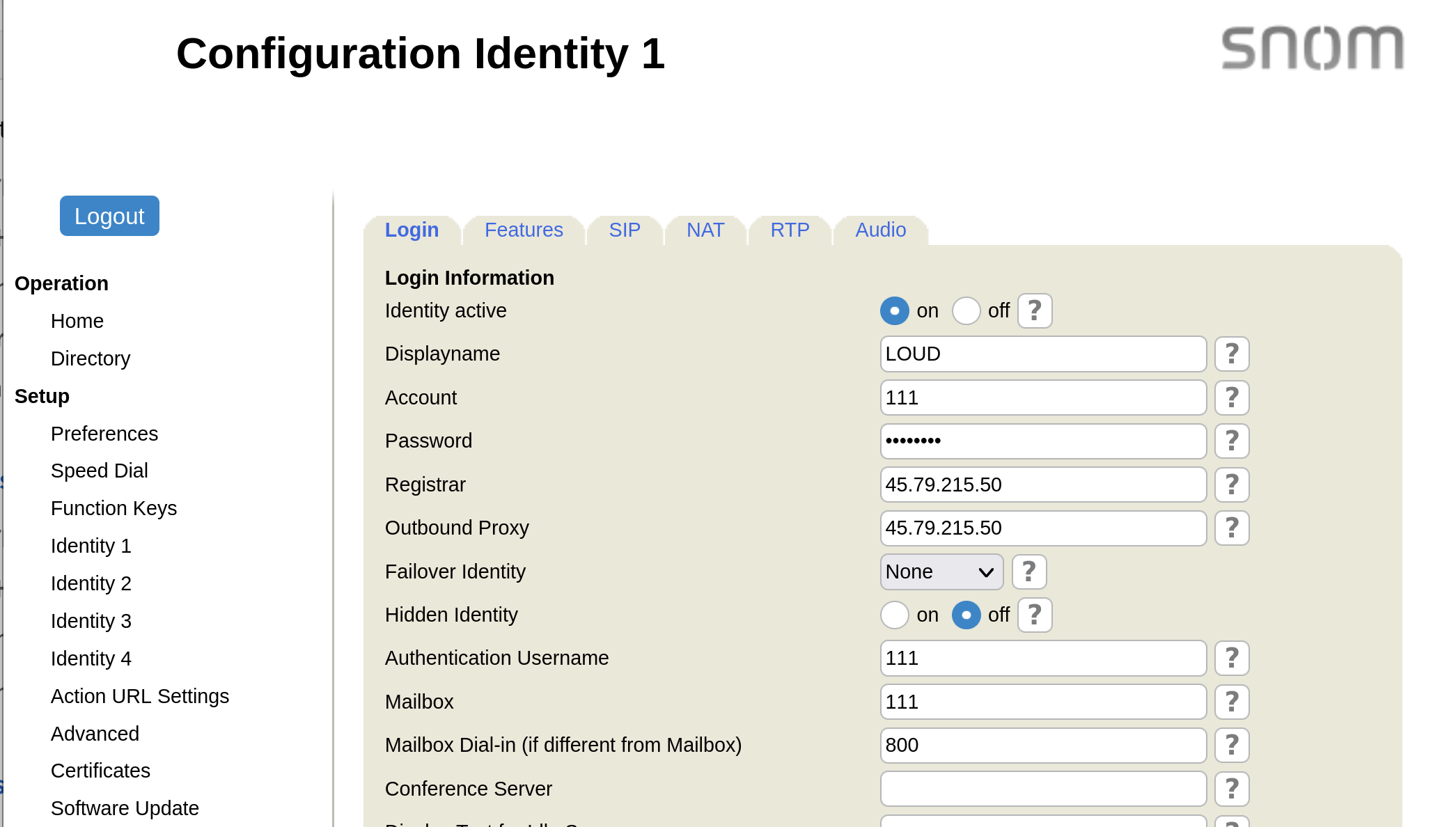Click into the Conference Server field

[1042, 789]
